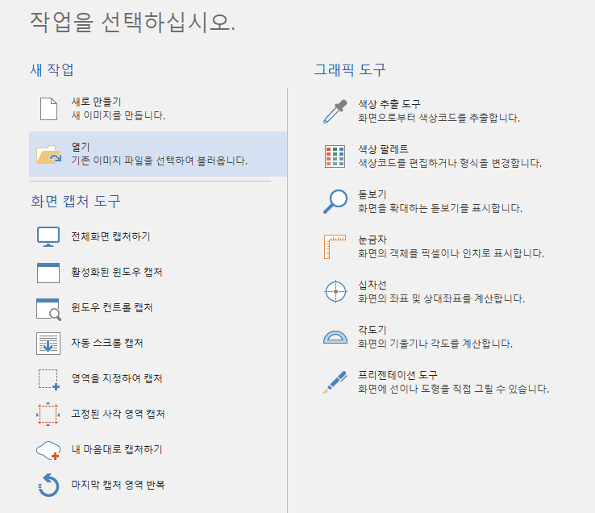Click the 프리젠테이션 도구 title text
The width and height of the screenshot is (595, 513).
pos(398,375)
